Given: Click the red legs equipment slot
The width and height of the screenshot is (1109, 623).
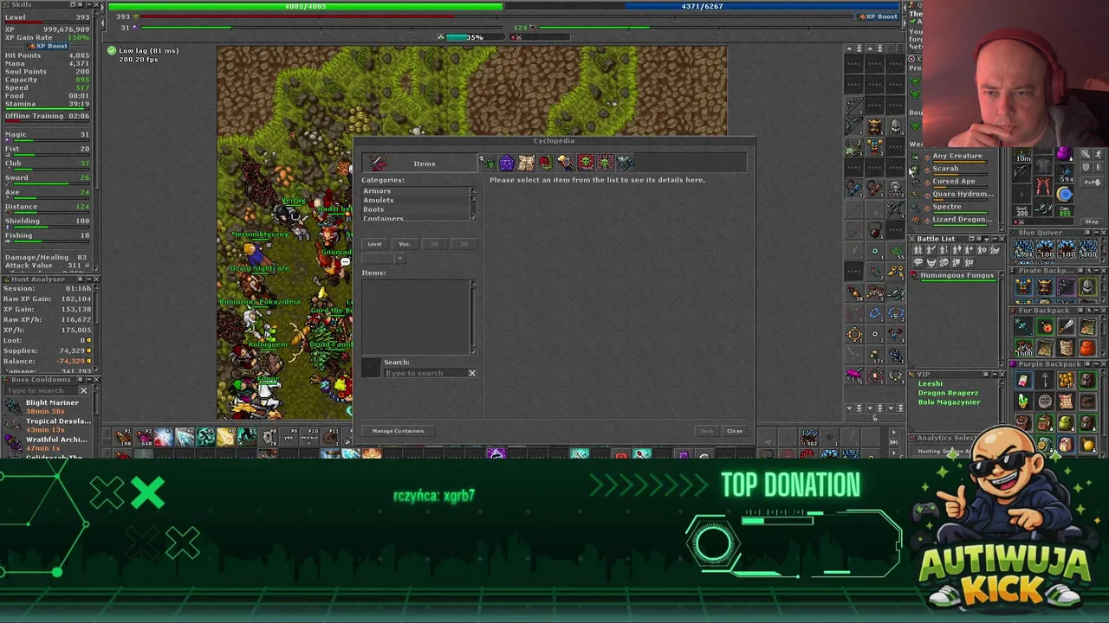Looking at the screenshot, I should click(x=1043, y=186).
